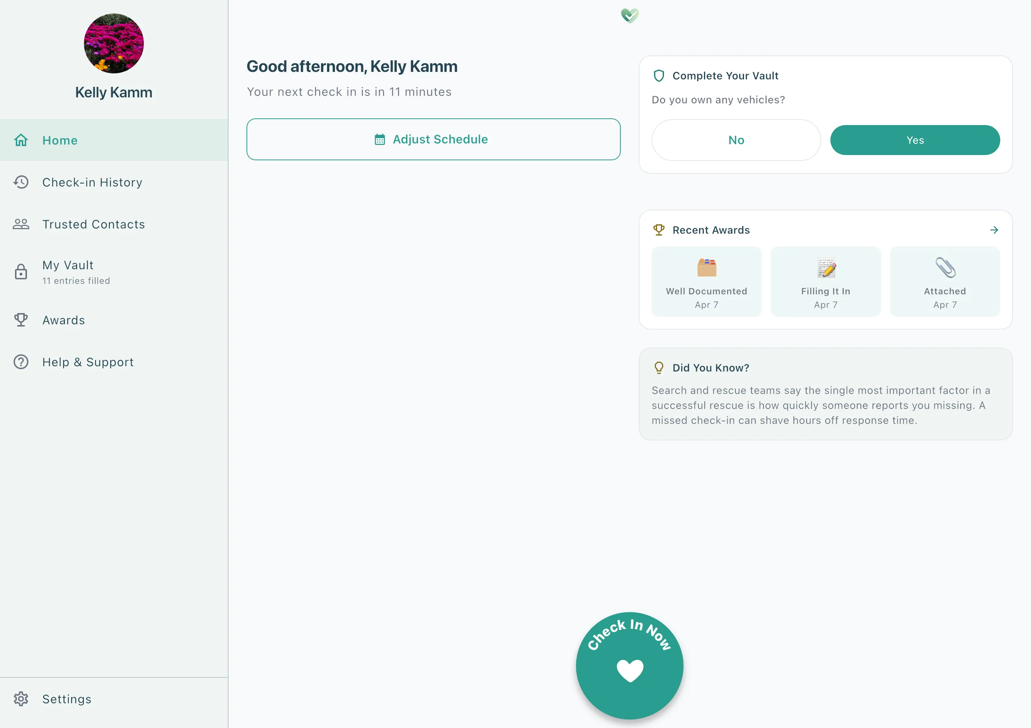Click the Help & Support question icon

[21, 362]
